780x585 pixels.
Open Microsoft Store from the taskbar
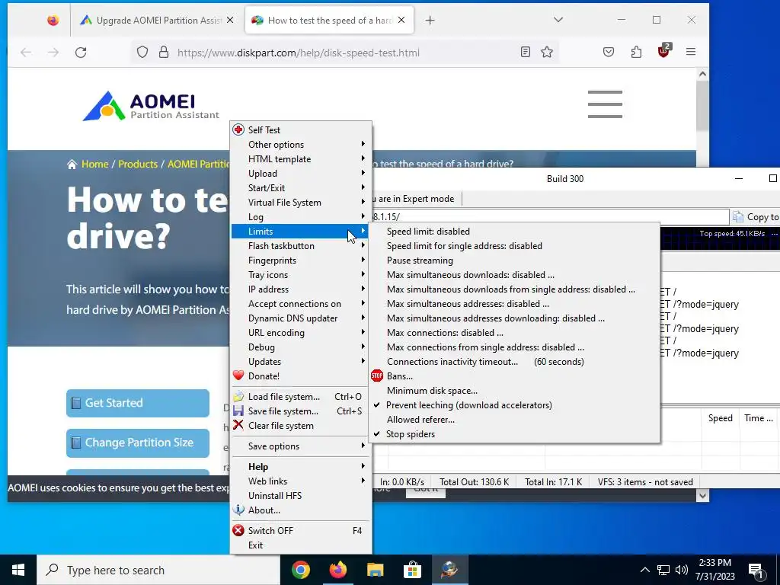[x=412, y=570]
